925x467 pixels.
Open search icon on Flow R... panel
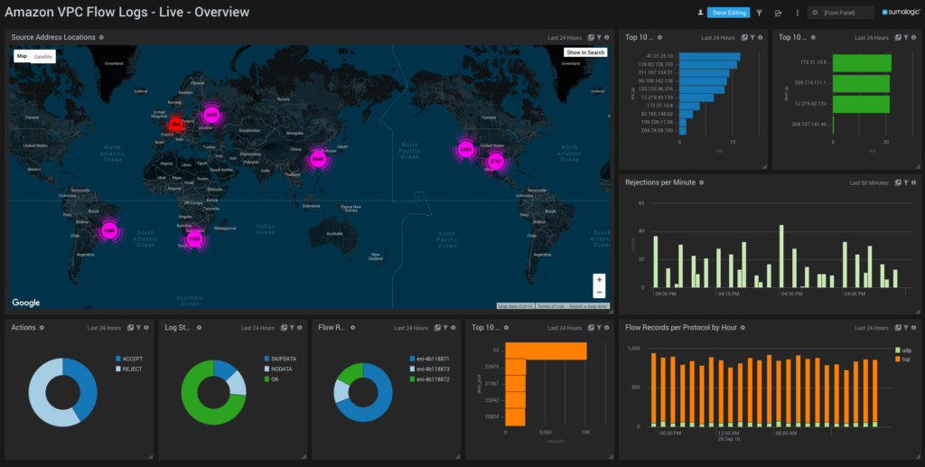pyautogui.click(x=438, y=328)
